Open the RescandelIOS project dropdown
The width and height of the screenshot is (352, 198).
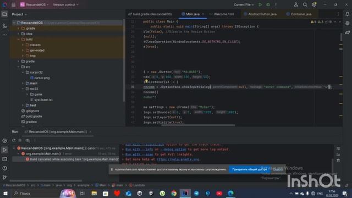click(x=34, y=4)
